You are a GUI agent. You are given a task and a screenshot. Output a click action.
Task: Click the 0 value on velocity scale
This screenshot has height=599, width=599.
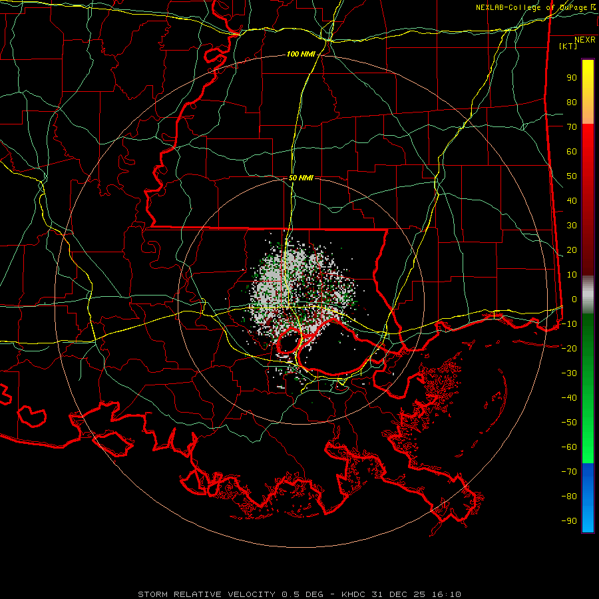click(x=574, y=299)
